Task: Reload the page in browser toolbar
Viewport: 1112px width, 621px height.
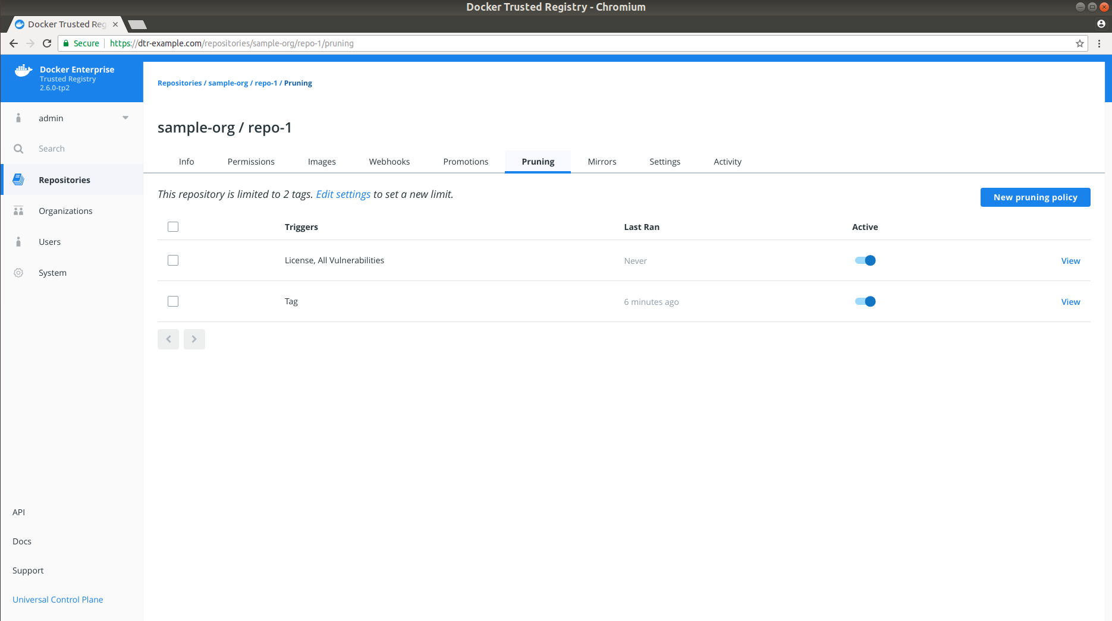Action: (x=47, y=43)
